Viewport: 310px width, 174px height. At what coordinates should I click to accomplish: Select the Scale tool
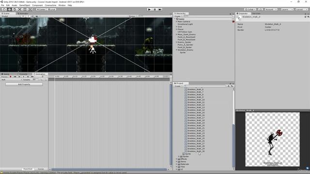coord(20,9)
